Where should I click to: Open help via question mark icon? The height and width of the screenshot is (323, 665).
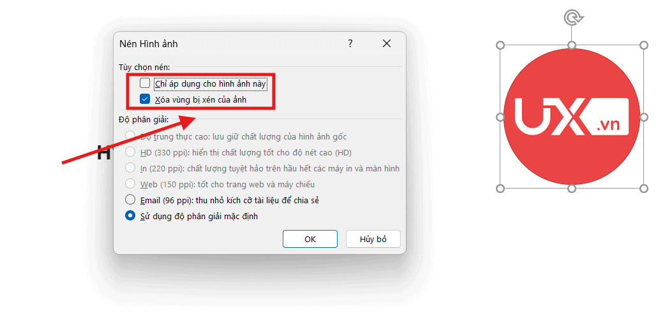pos(350,43)
